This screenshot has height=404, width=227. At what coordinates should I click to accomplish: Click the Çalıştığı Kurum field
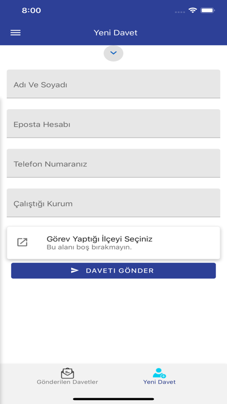tap(113, 203)
